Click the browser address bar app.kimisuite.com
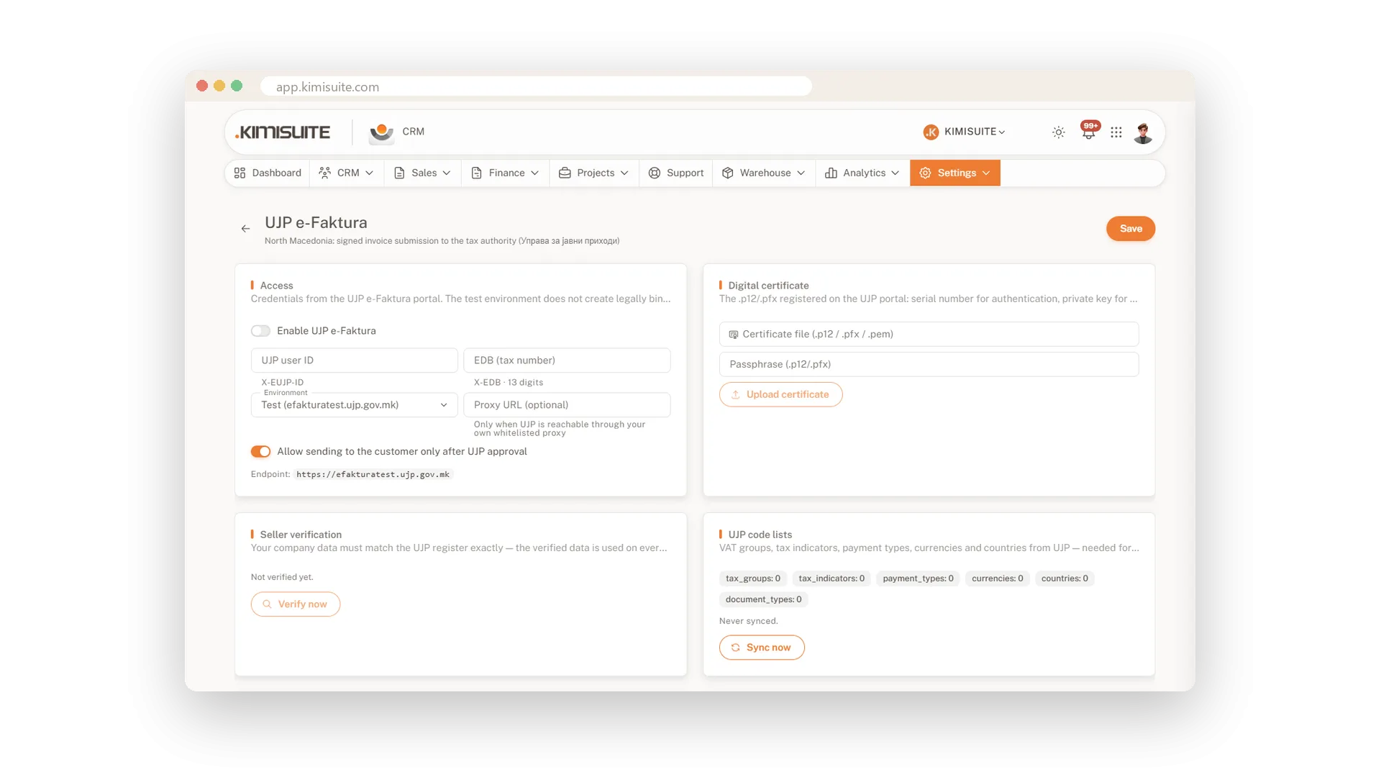 [536, 86]
